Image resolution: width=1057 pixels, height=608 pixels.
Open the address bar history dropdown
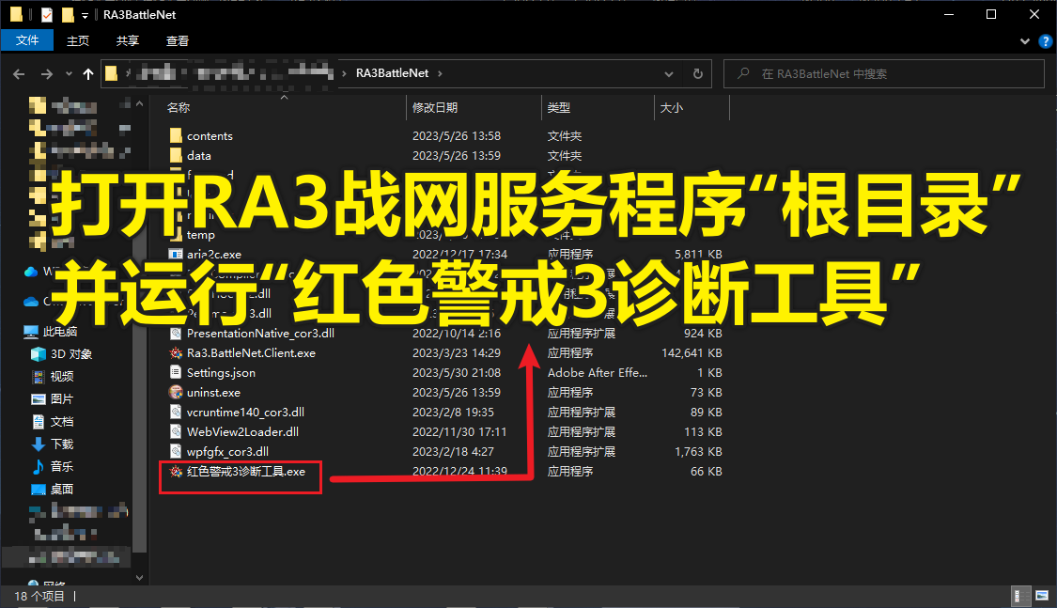tap(669, 74)
